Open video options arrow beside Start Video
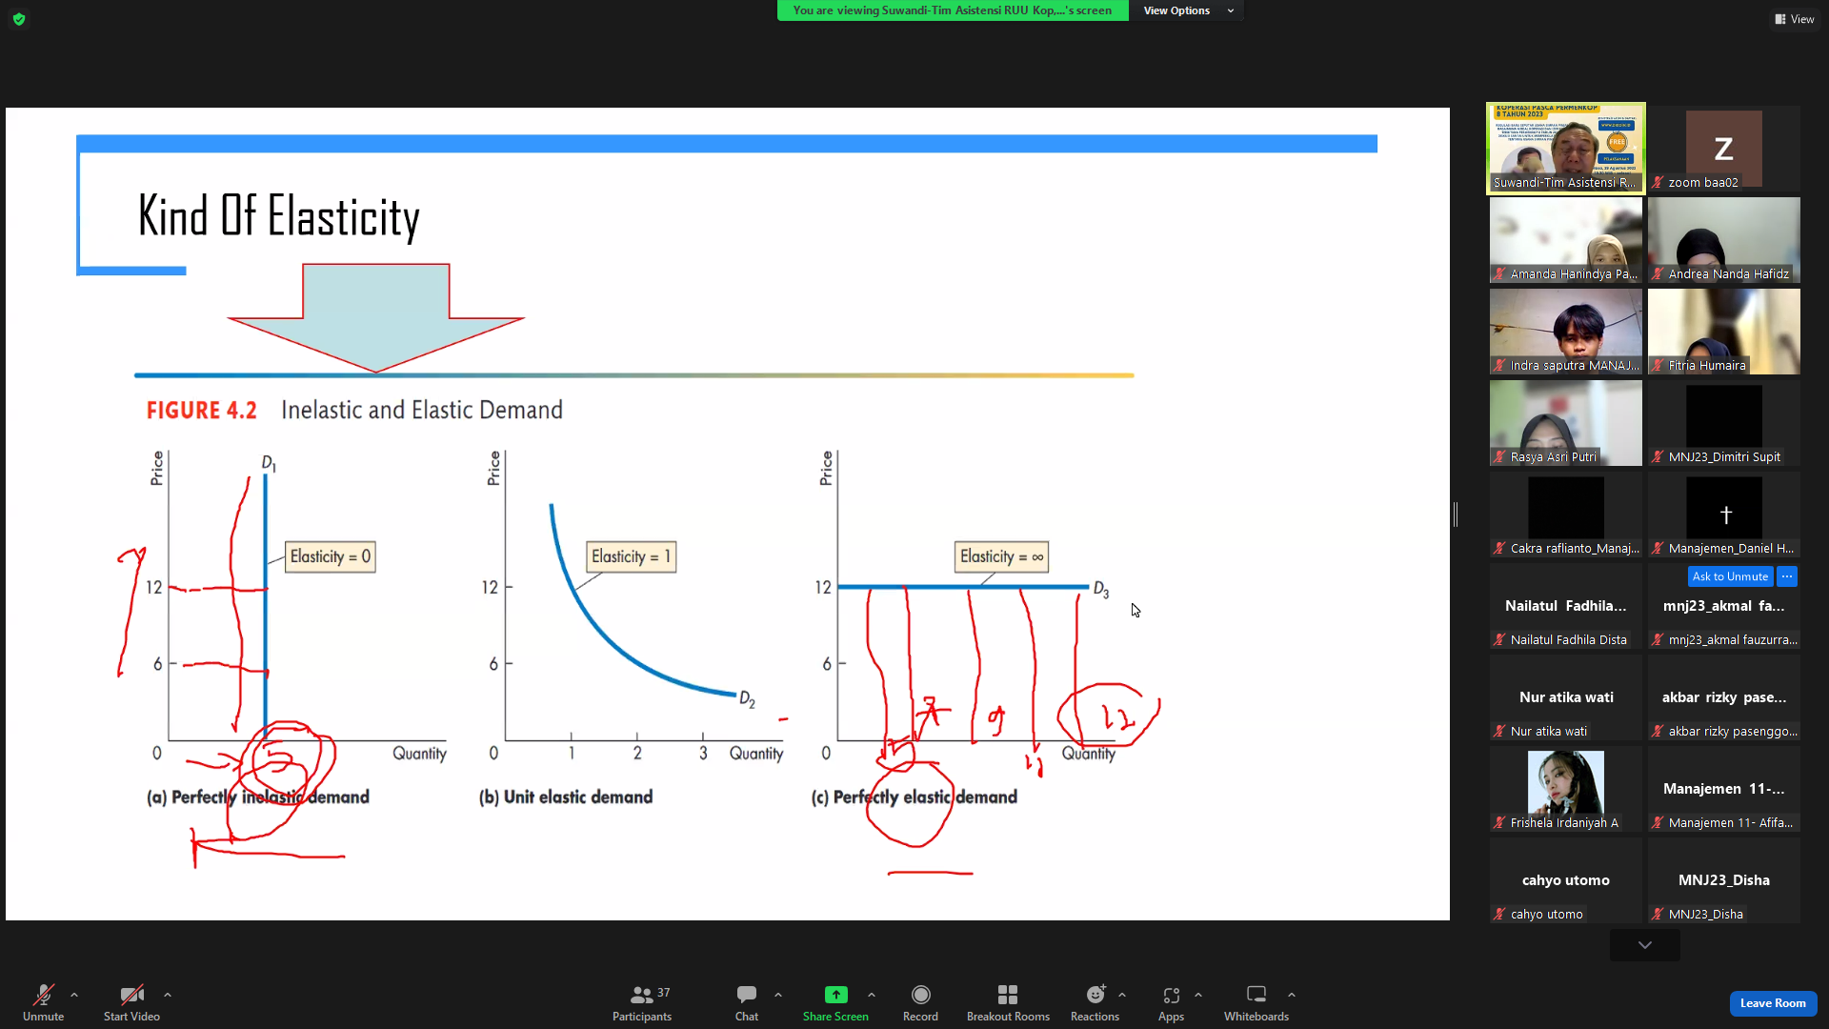This screenshot has height=1029, width=1829. point(168,995)
